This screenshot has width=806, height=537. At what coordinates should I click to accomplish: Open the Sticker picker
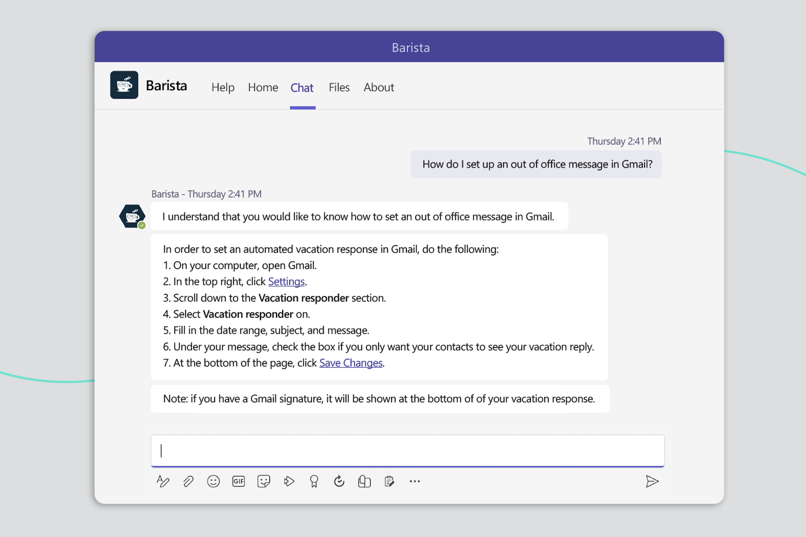pyautogui.click(x=263, y=482)
